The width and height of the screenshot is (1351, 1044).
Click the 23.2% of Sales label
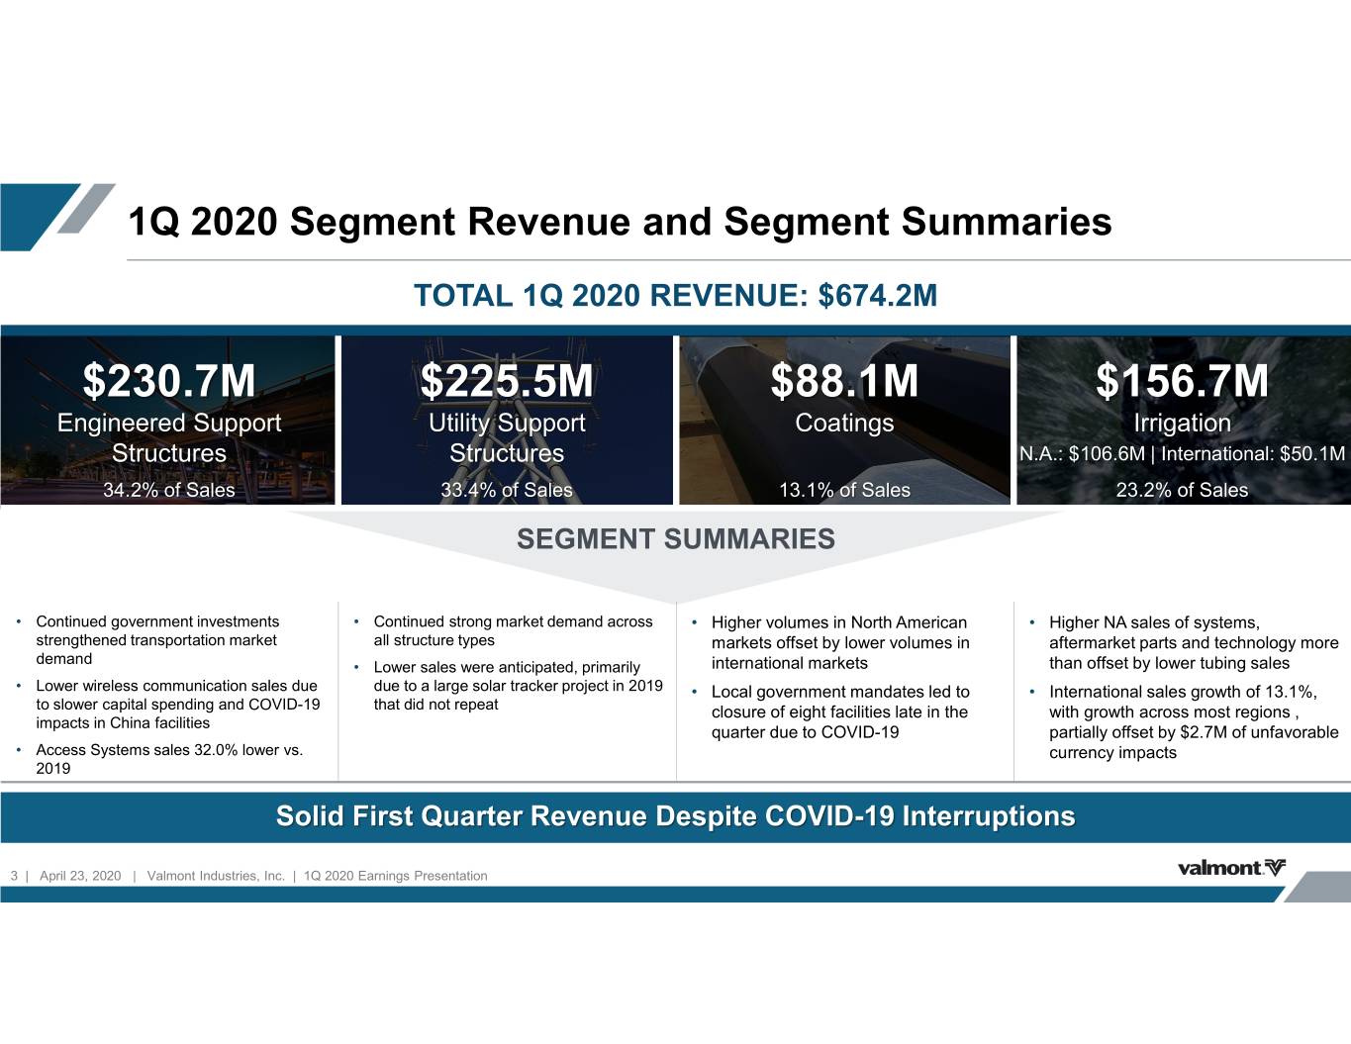(x=1182, y=490)
